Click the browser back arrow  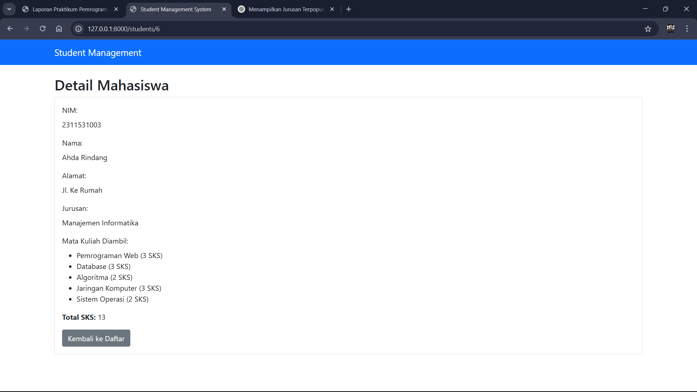(10, 29)
